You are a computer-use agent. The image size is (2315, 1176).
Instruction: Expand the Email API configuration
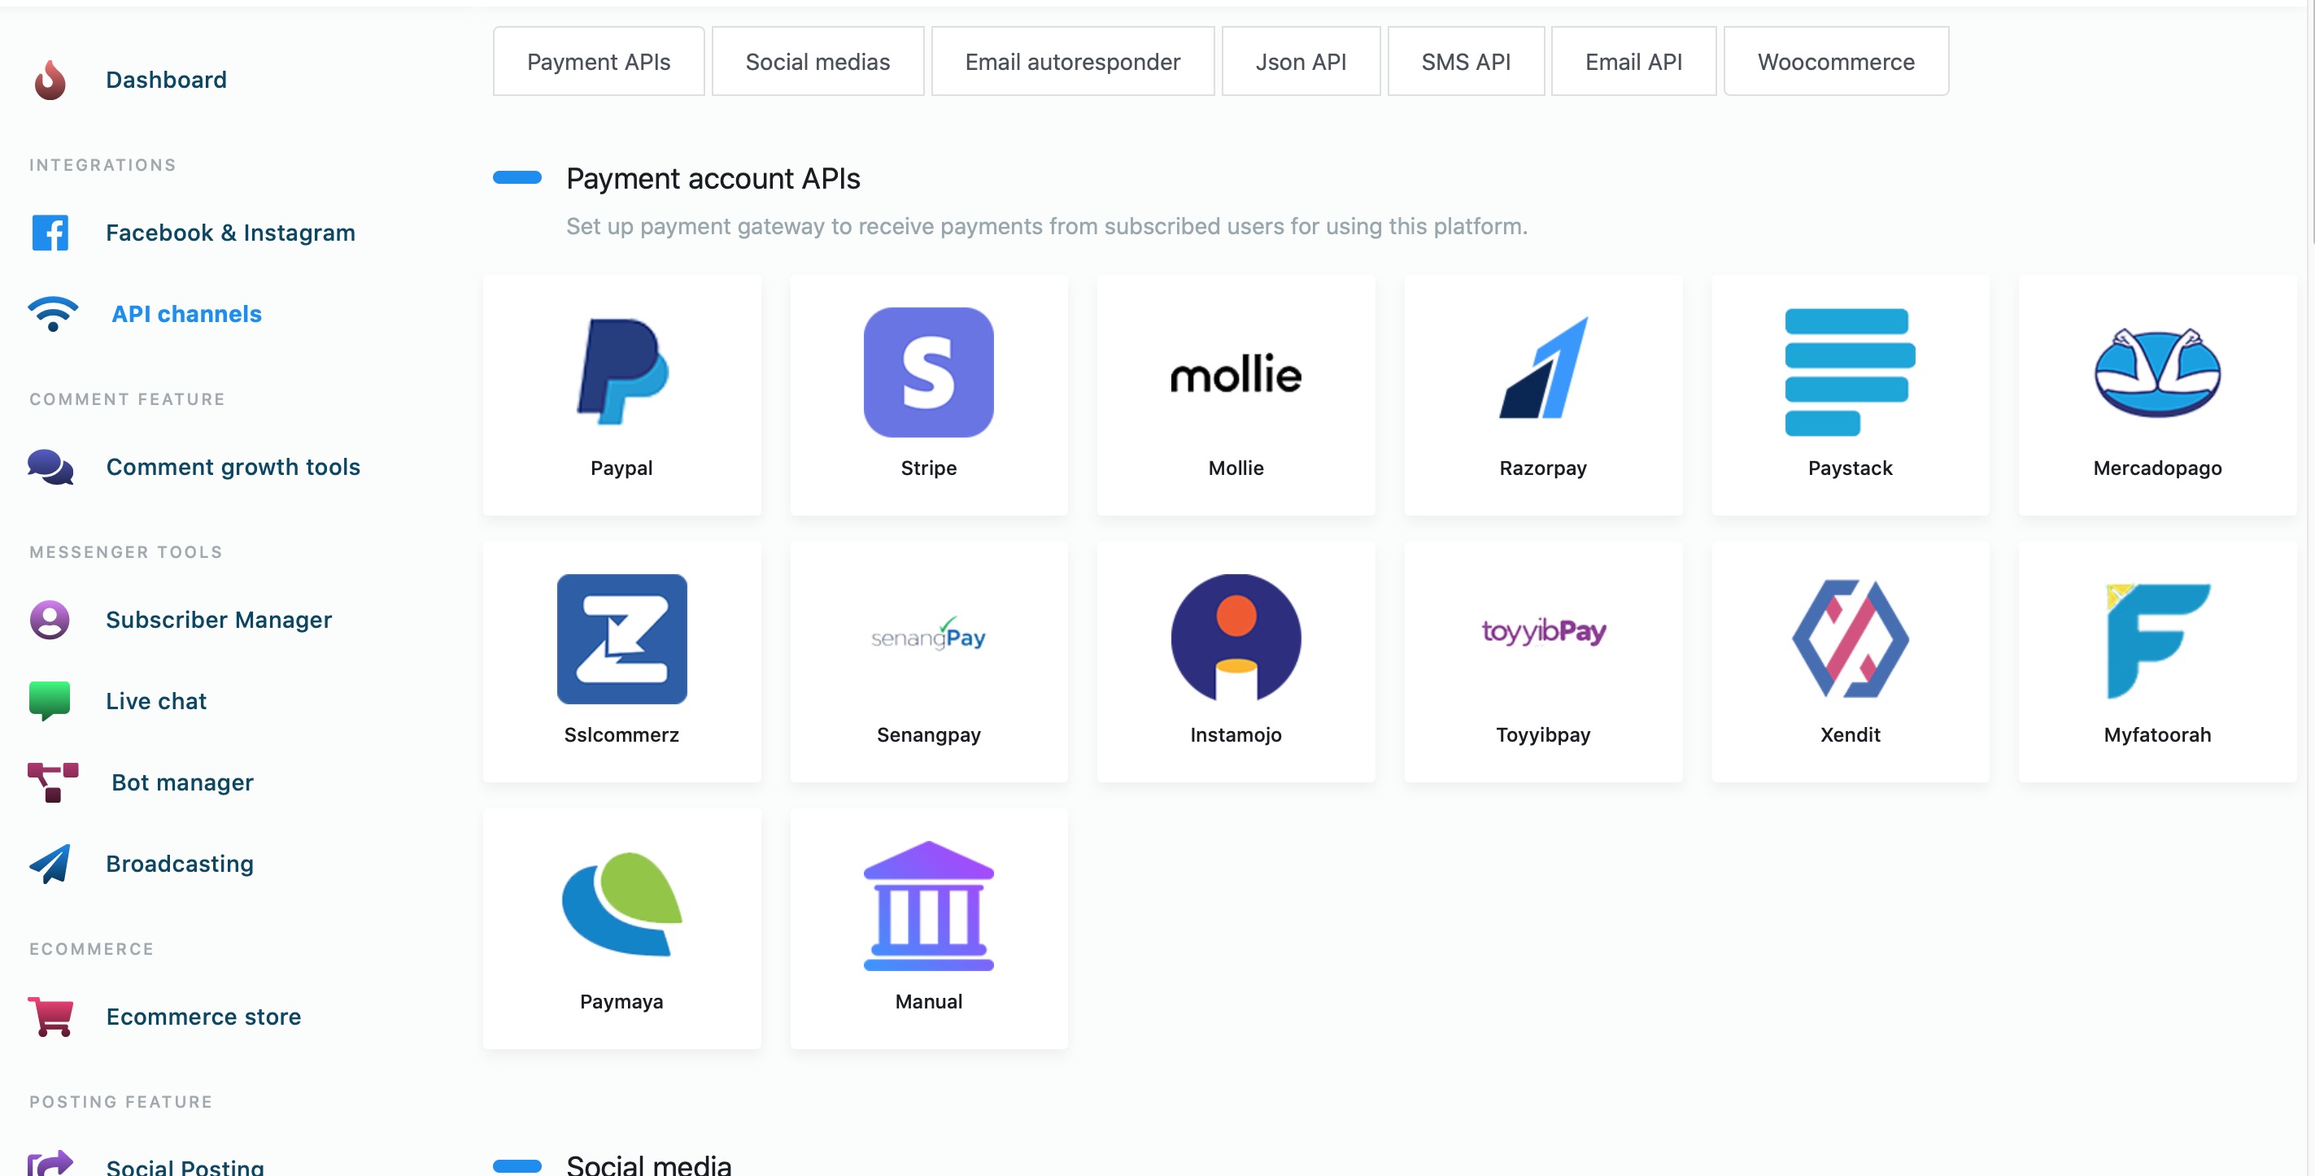coord(1633,60)
